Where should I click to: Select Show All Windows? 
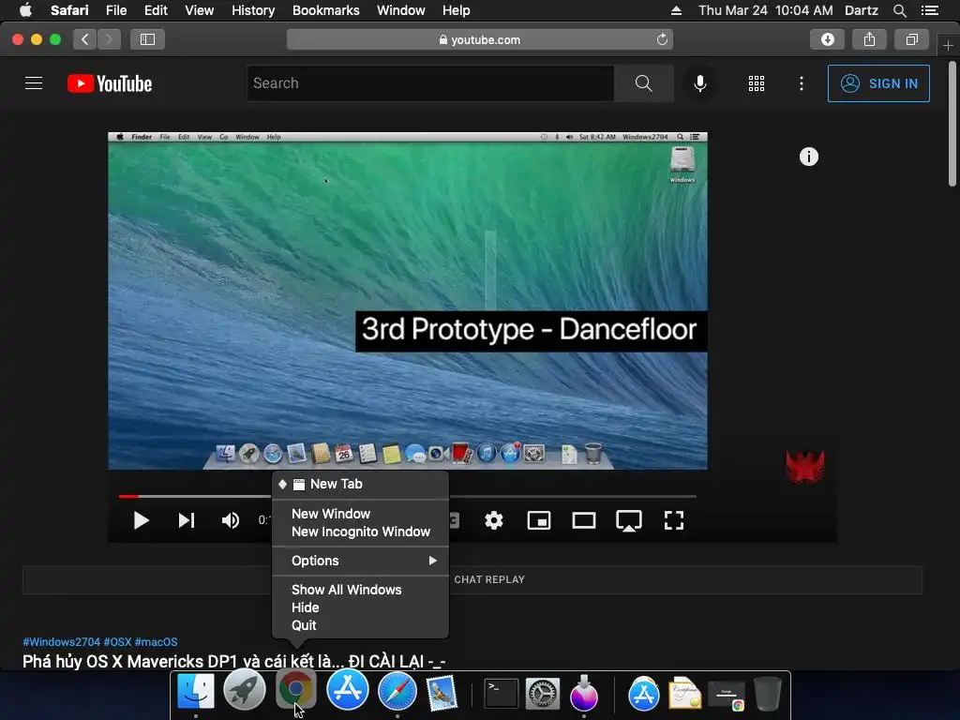click(x=360, y=590)
